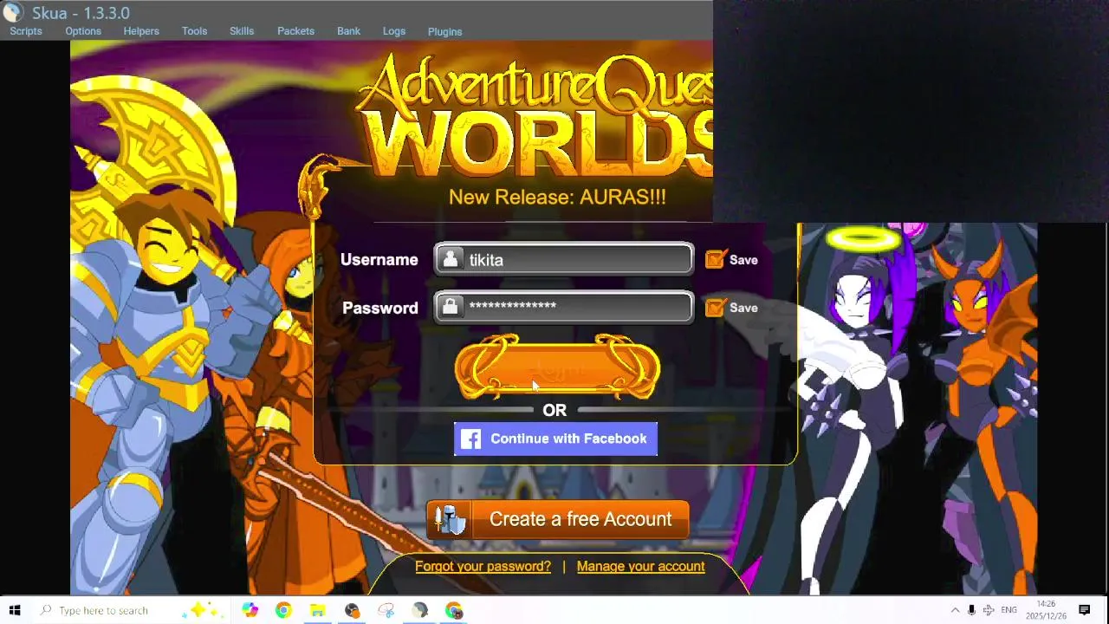
Task: Open Google Chrome from the taskbar
Action: [x=283, y=610]
